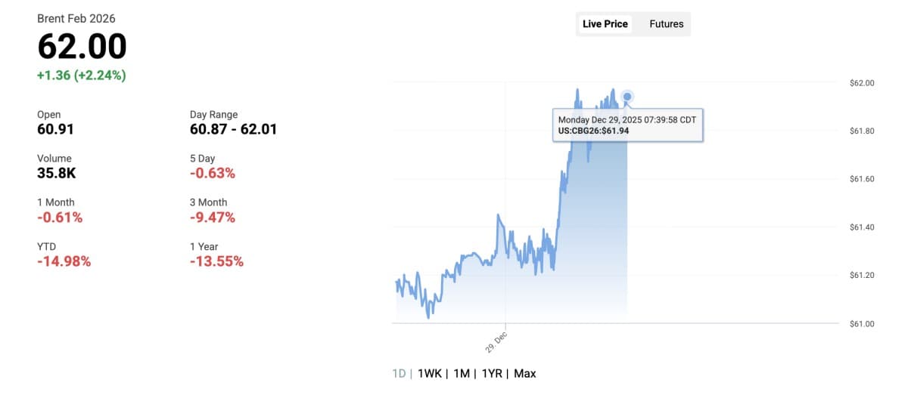This screenshot has width=908, height=398.
Task: Switch to the Live Price tab
Action: (x=605, y=24)
